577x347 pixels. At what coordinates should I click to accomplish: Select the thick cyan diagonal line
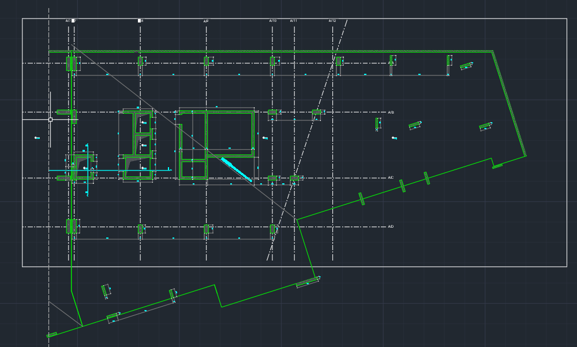237,169
